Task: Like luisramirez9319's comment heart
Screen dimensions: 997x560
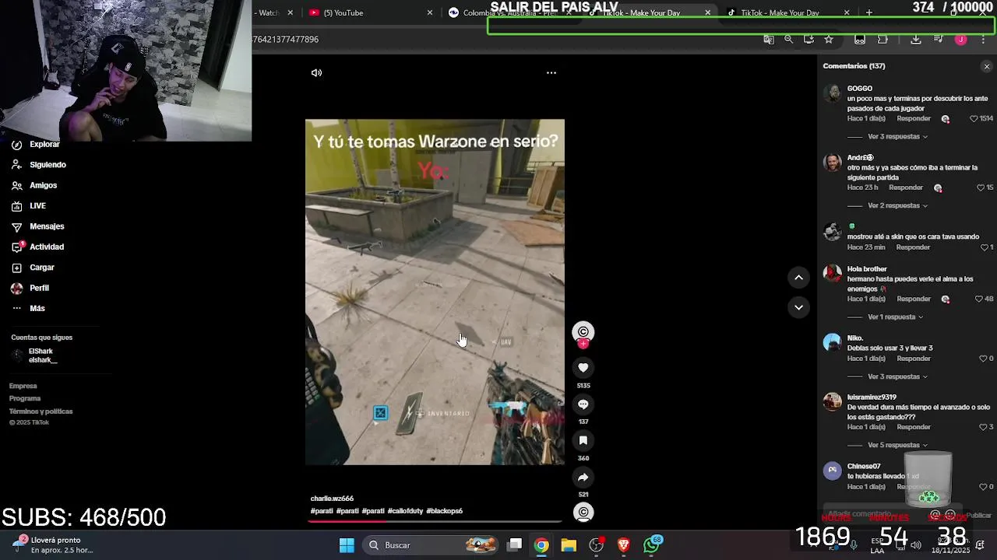Action: click(983, 427)
